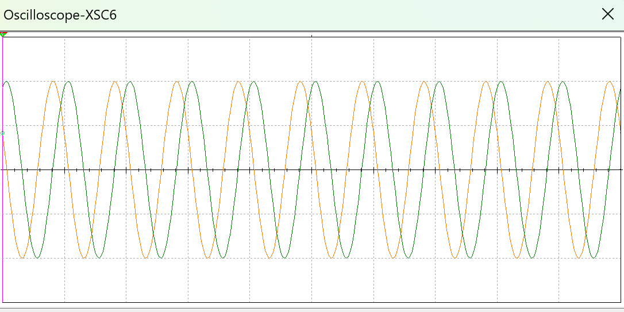
Task: Click the last orange peak on right
Action: pos(610,82)
